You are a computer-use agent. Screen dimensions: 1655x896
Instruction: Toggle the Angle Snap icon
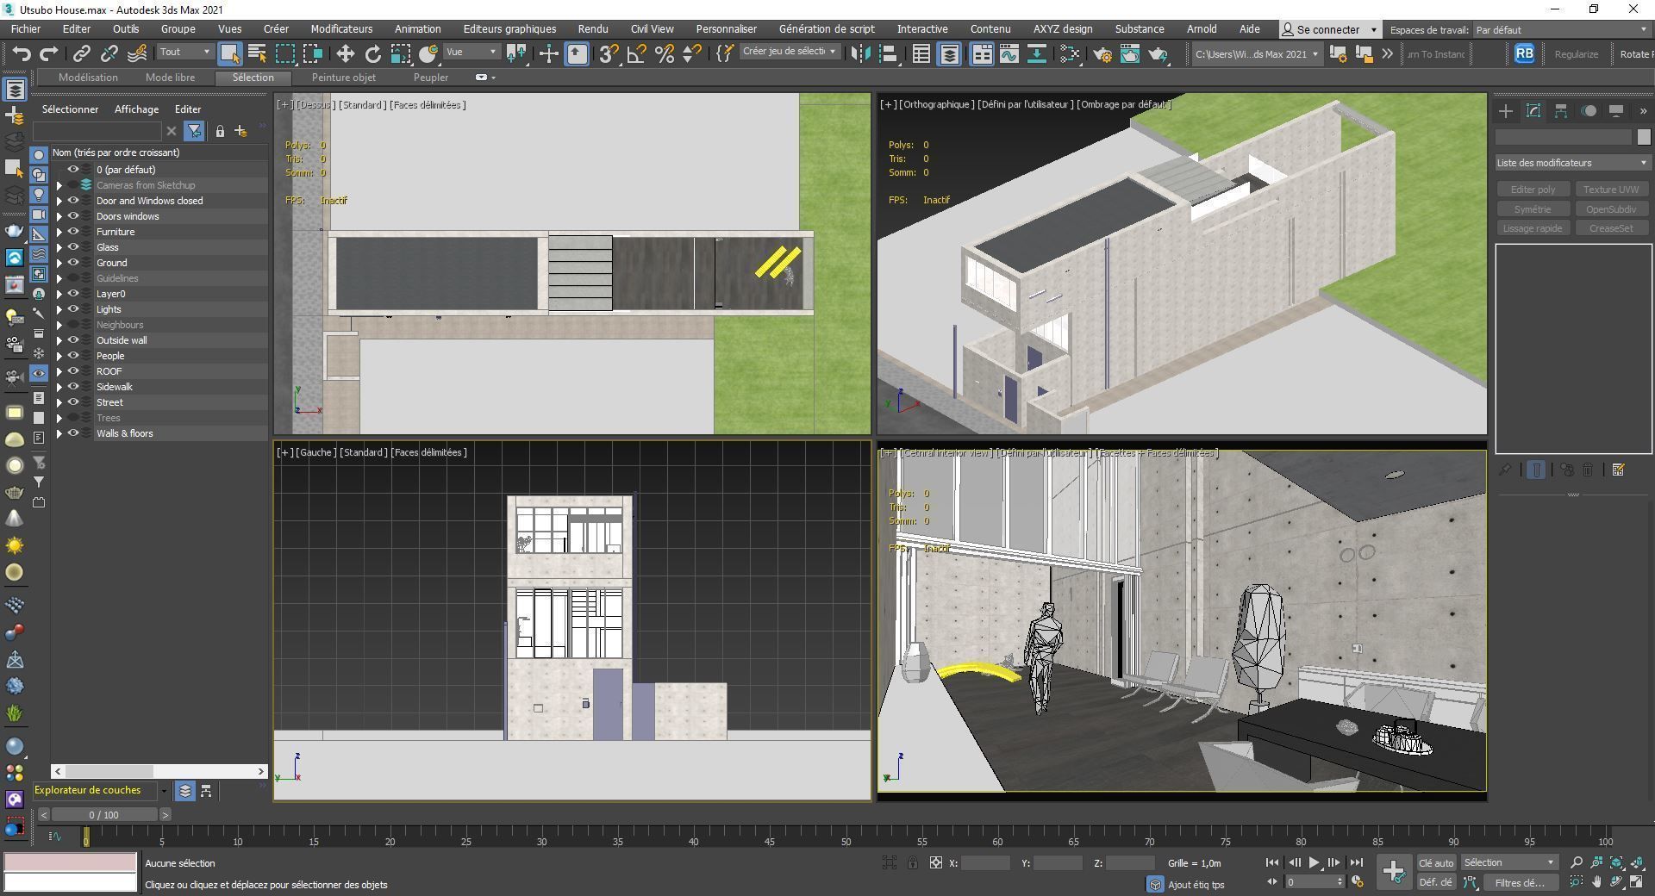(x=636, y=53)
